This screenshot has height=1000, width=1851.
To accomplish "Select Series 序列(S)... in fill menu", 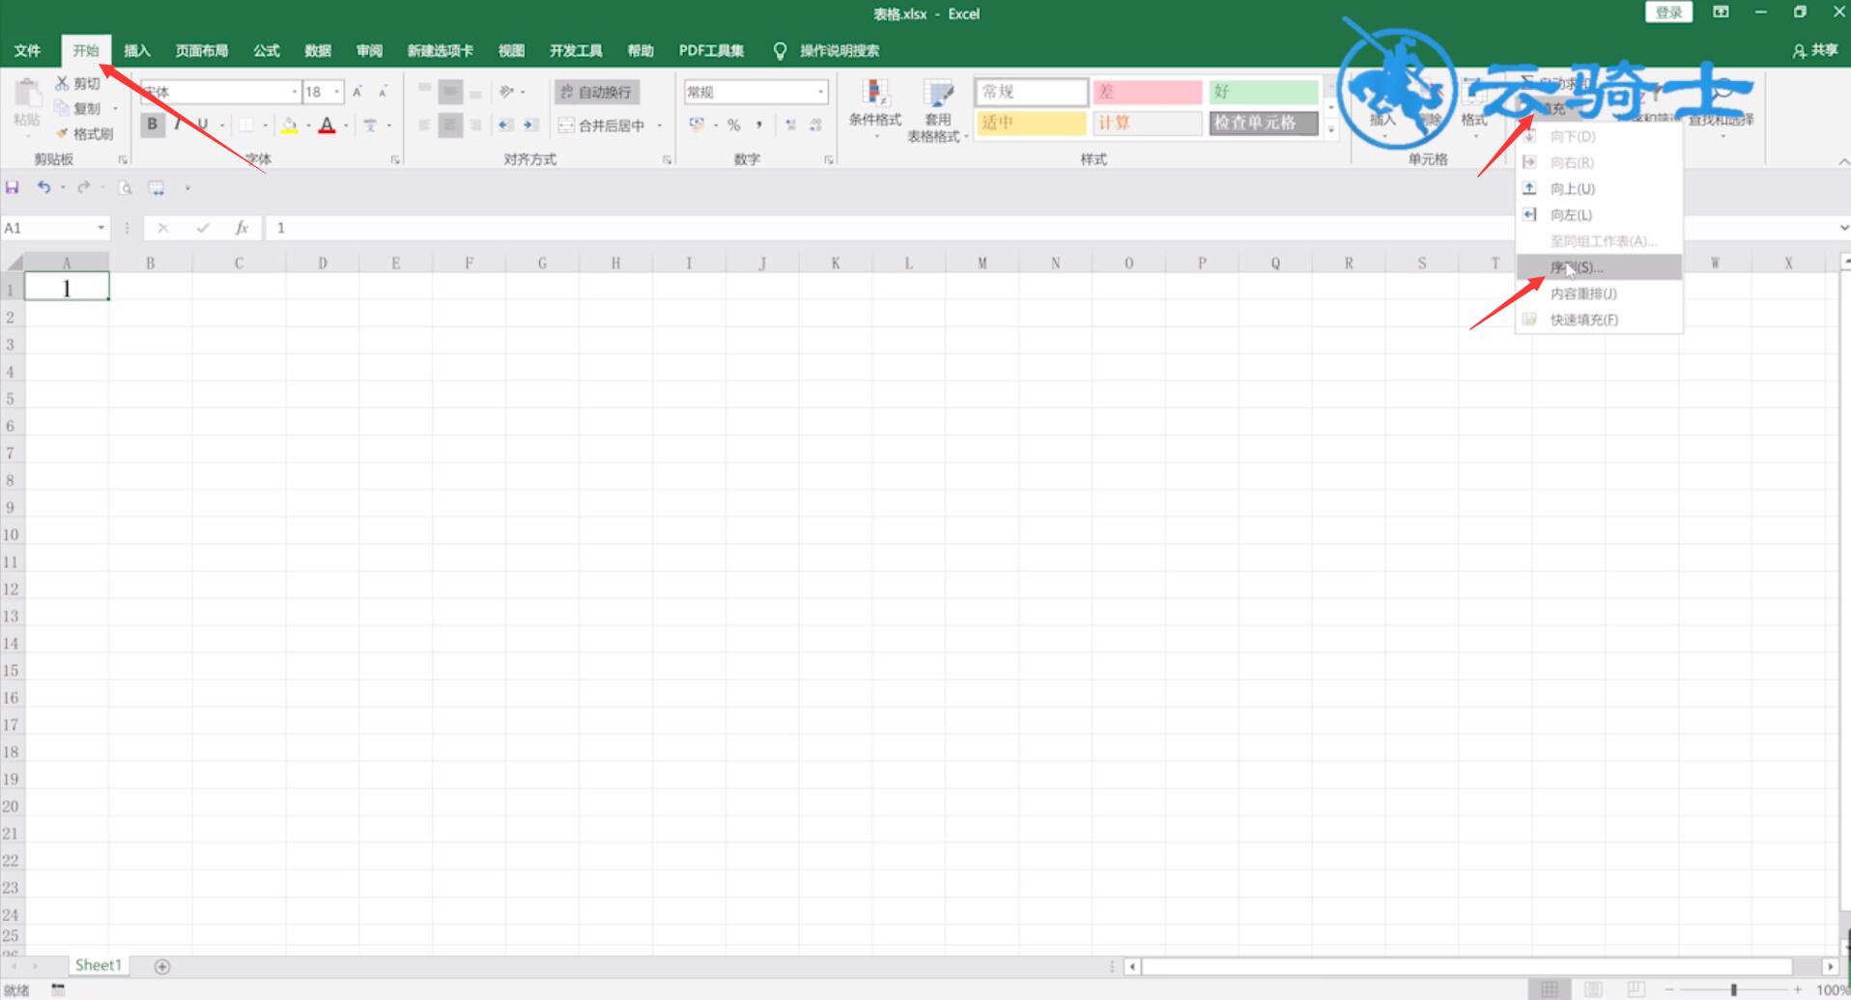I will point(1599,267).
